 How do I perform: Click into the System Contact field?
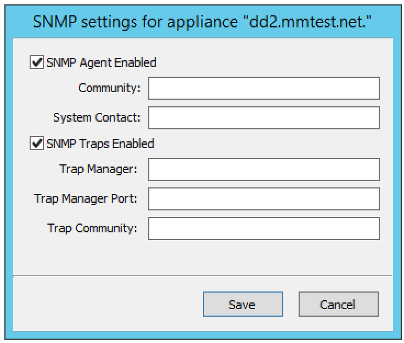point(263,117)
